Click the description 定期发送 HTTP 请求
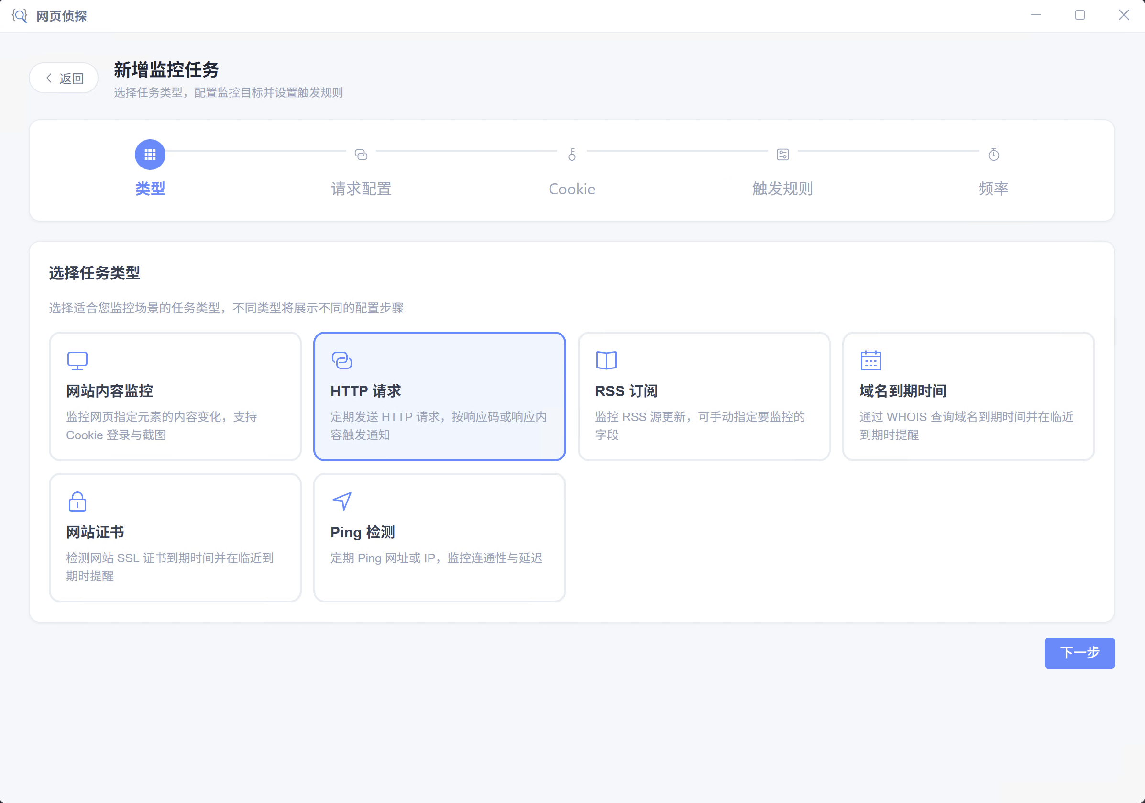The height and width of the screenshot is (803, 1145). click(439, 426)
